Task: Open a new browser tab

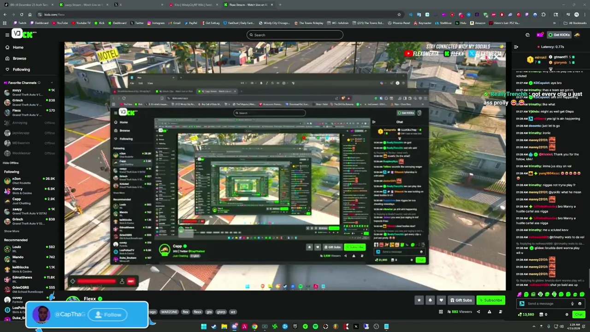Action: (x=280, y=5)
